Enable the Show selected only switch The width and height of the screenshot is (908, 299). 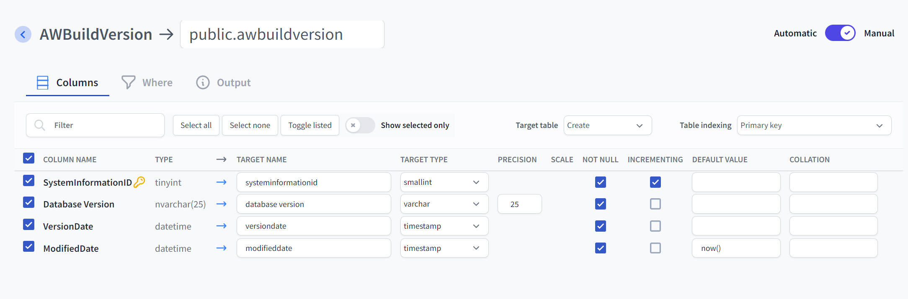pyautogui.click(x=360, y=125)
